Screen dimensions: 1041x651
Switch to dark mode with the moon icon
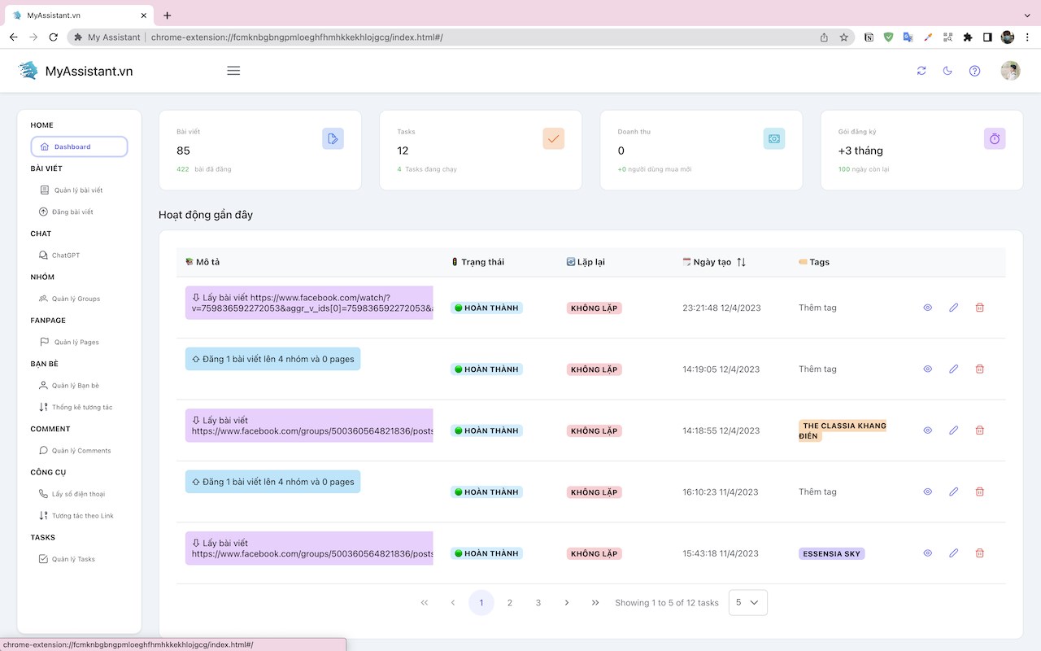pos(947,71)
